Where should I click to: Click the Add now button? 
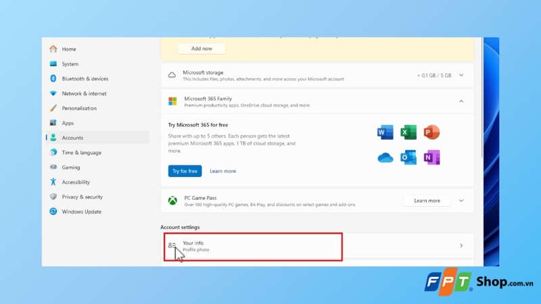pyautogui.click(x=202, y=49)
